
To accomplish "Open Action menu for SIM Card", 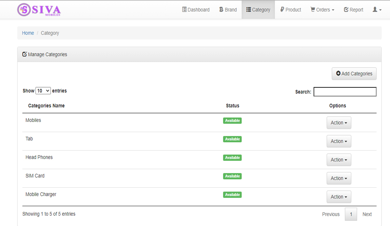I will coord(339,179).
